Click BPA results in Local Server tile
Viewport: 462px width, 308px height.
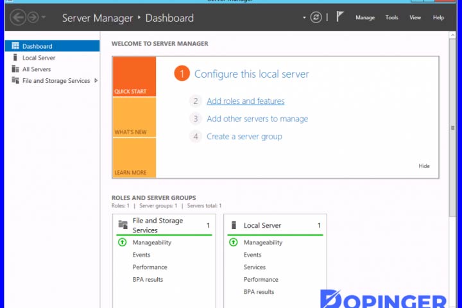coord(259,292)
